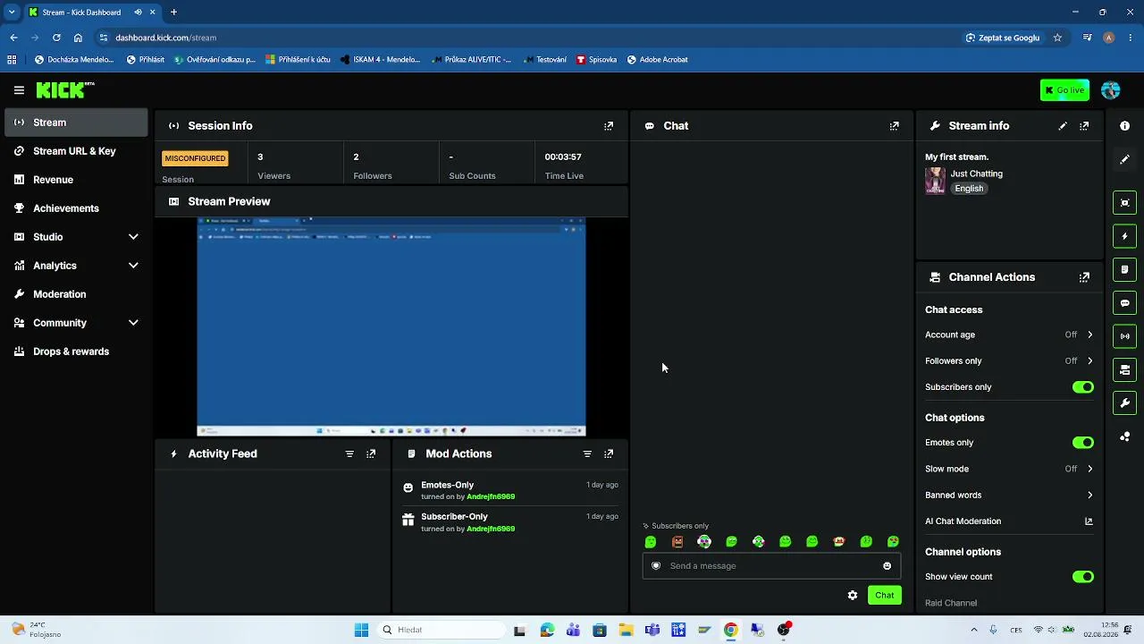Pop out the Channel Actions panel
1144x644 pixels.
[1084, 277]
